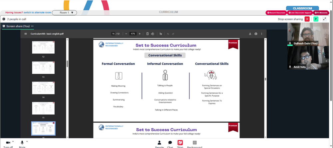Click the Stop sharing icon in the bottom bar
This screenshot has width=333, height=148.
180,142
